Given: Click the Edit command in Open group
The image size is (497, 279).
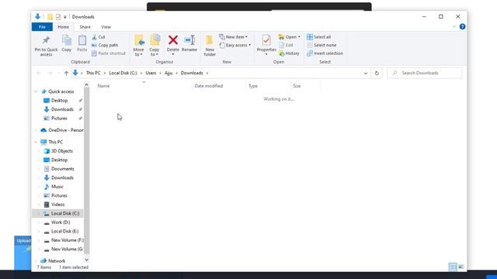Looking at the screenshot, I should pos(286,45).
